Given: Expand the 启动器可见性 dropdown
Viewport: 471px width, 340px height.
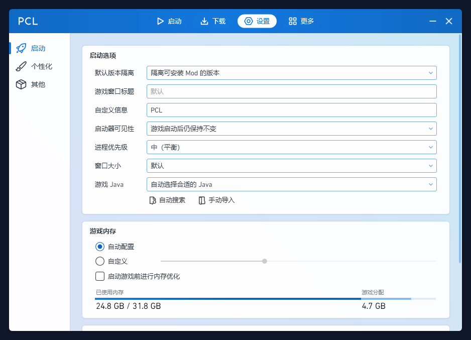Looking at the screenshot, I should click(x=291, y=129).
